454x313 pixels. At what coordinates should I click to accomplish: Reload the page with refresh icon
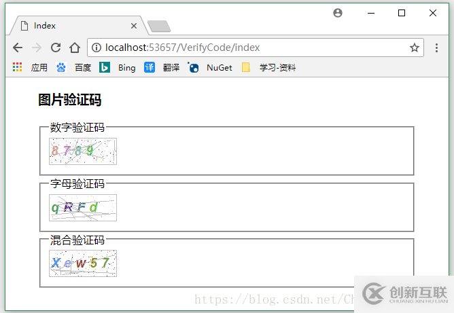pos(56,48)
